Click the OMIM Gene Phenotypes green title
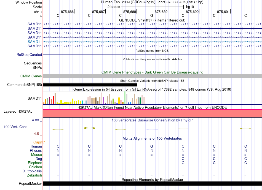This screenshot has width=262, height=190. pyautogui.click(x=152, y=72)
